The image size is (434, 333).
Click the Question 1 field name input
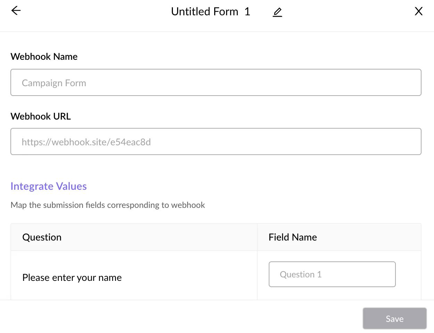pos(332,274)
